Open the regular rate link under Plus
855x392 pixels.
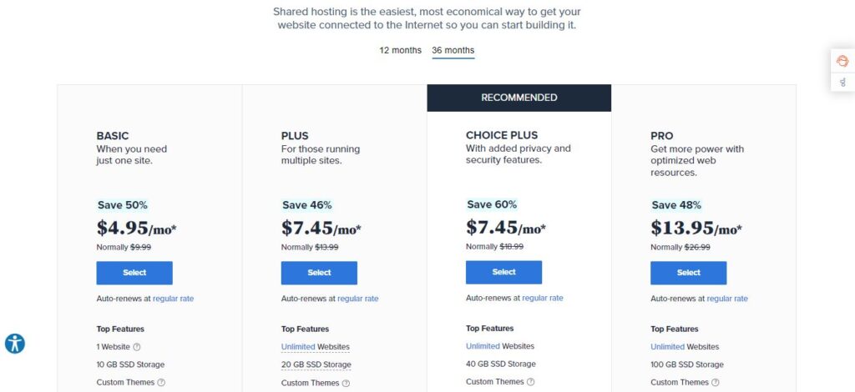(x=357, y=299)
